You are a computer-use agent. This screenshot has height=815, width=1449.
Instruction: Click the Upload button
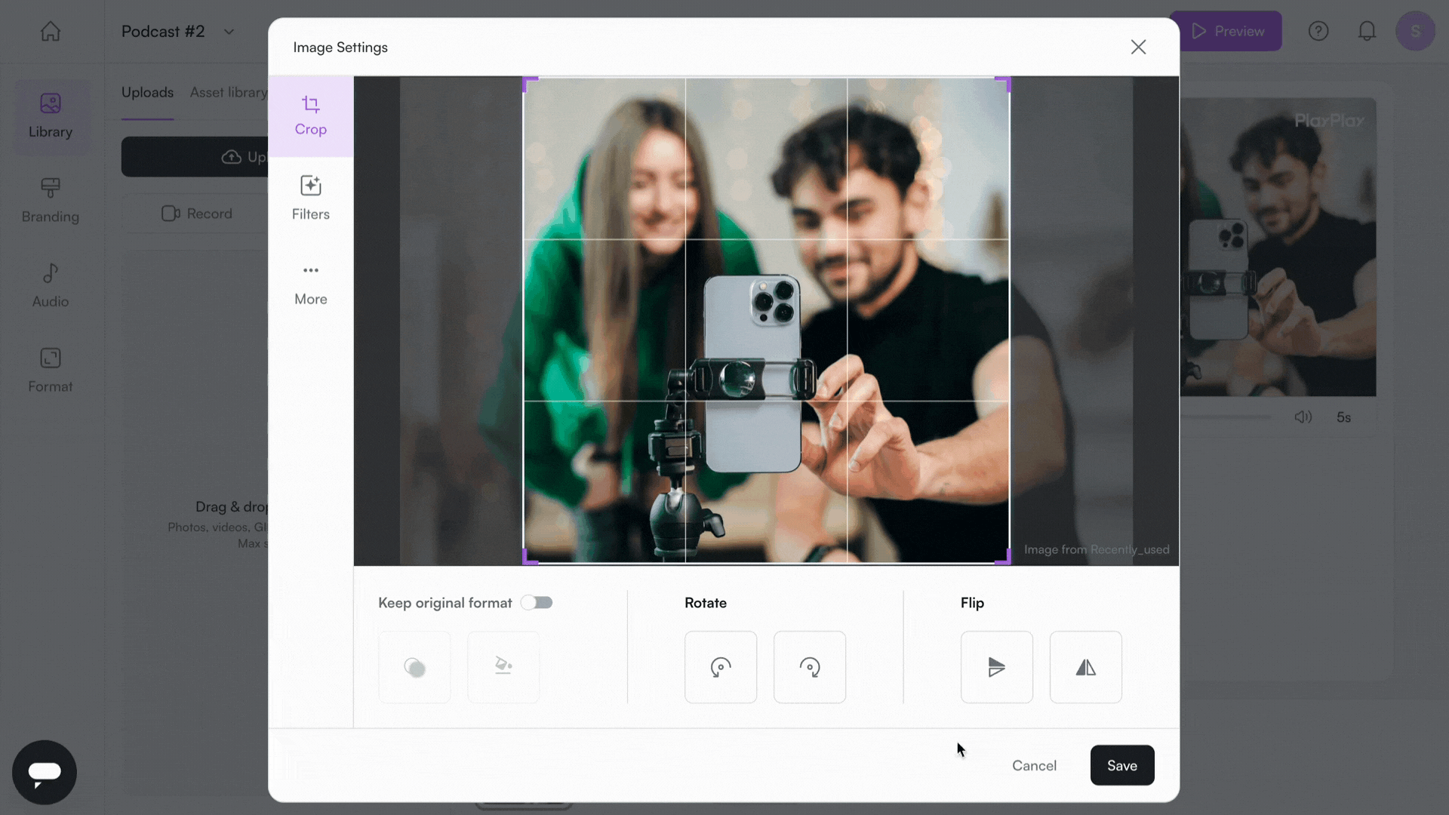click(195, 157)
